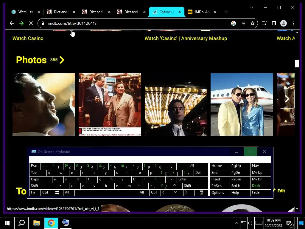Open the tab search dropdown arrow
305x229 pixels.
coord(252,7)
